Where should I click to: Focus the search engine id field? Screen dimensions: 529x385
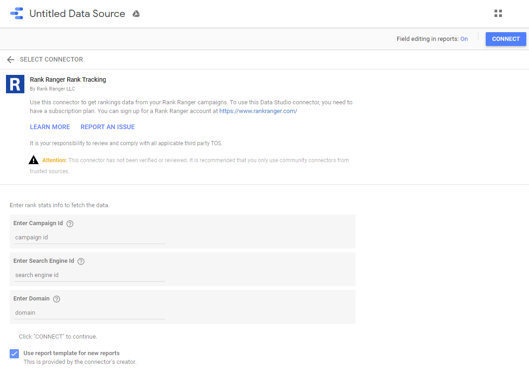coord(89,275)
